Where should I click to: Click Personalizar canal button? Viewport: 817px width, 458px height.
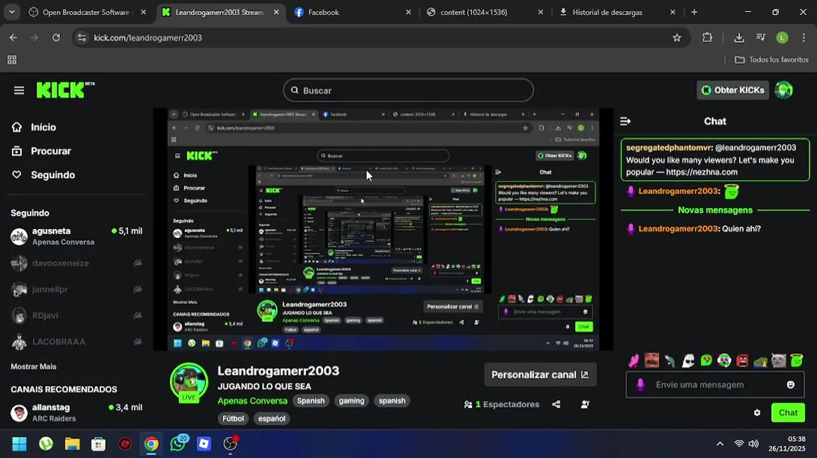[540, 375]
